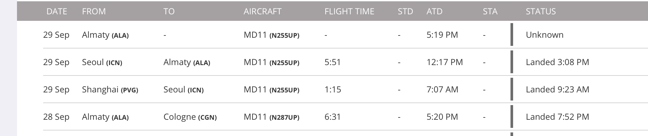
Task: Click the Unknown flight status
Action: (545, 35)
